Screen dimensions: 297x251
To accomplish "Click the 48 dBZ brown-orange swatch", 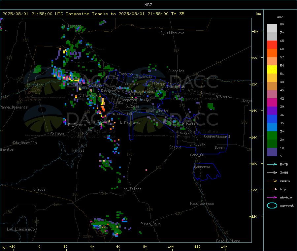I will [x=272, y=86].
